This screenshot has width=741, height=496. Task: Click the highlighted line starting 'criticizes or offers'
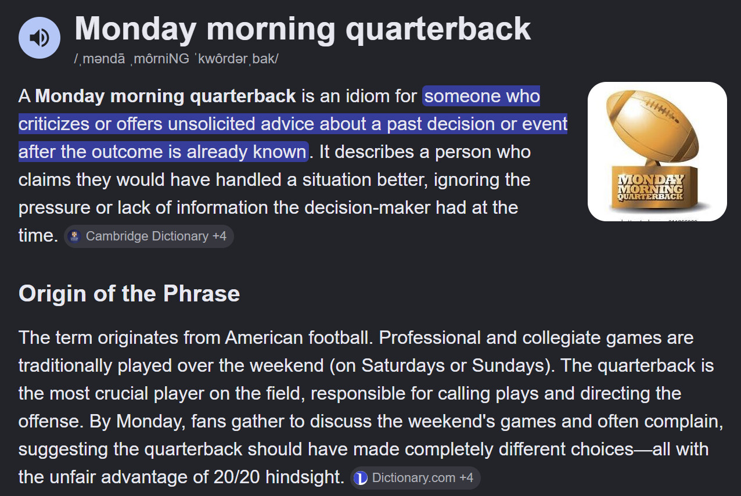click(x=293, y=124)
